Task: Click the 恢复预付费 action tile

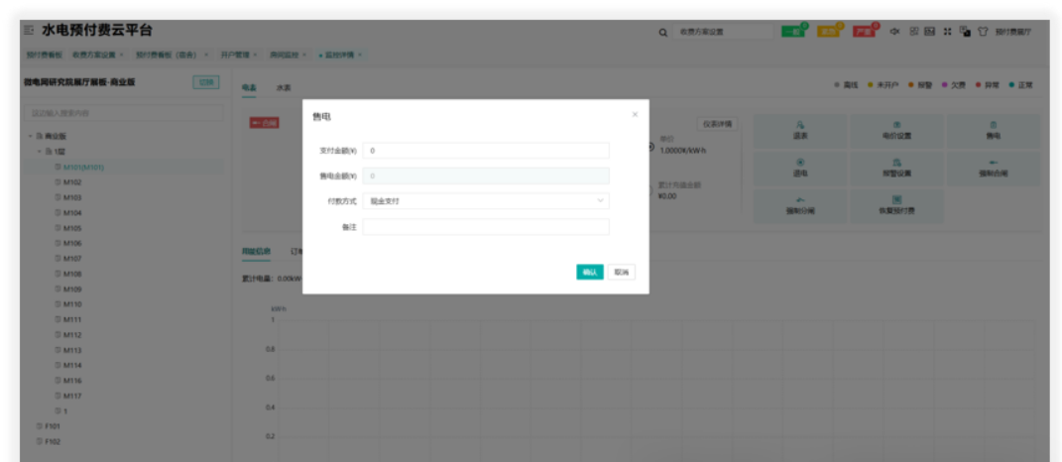Action: pyautogui.click(x=896, y=205)
